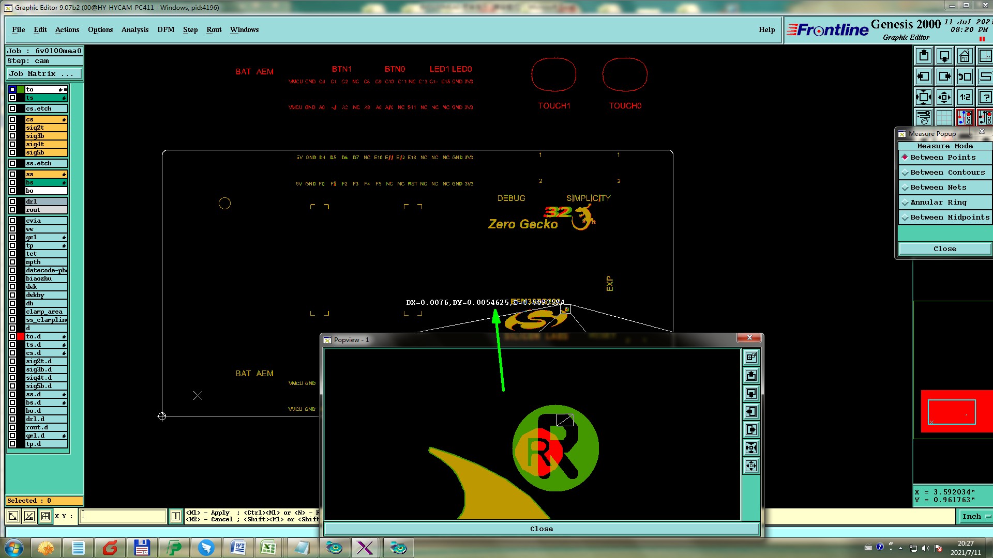Click the pan up arrow icon
This screenshot has width=993, height=558.
click(924, 56)
